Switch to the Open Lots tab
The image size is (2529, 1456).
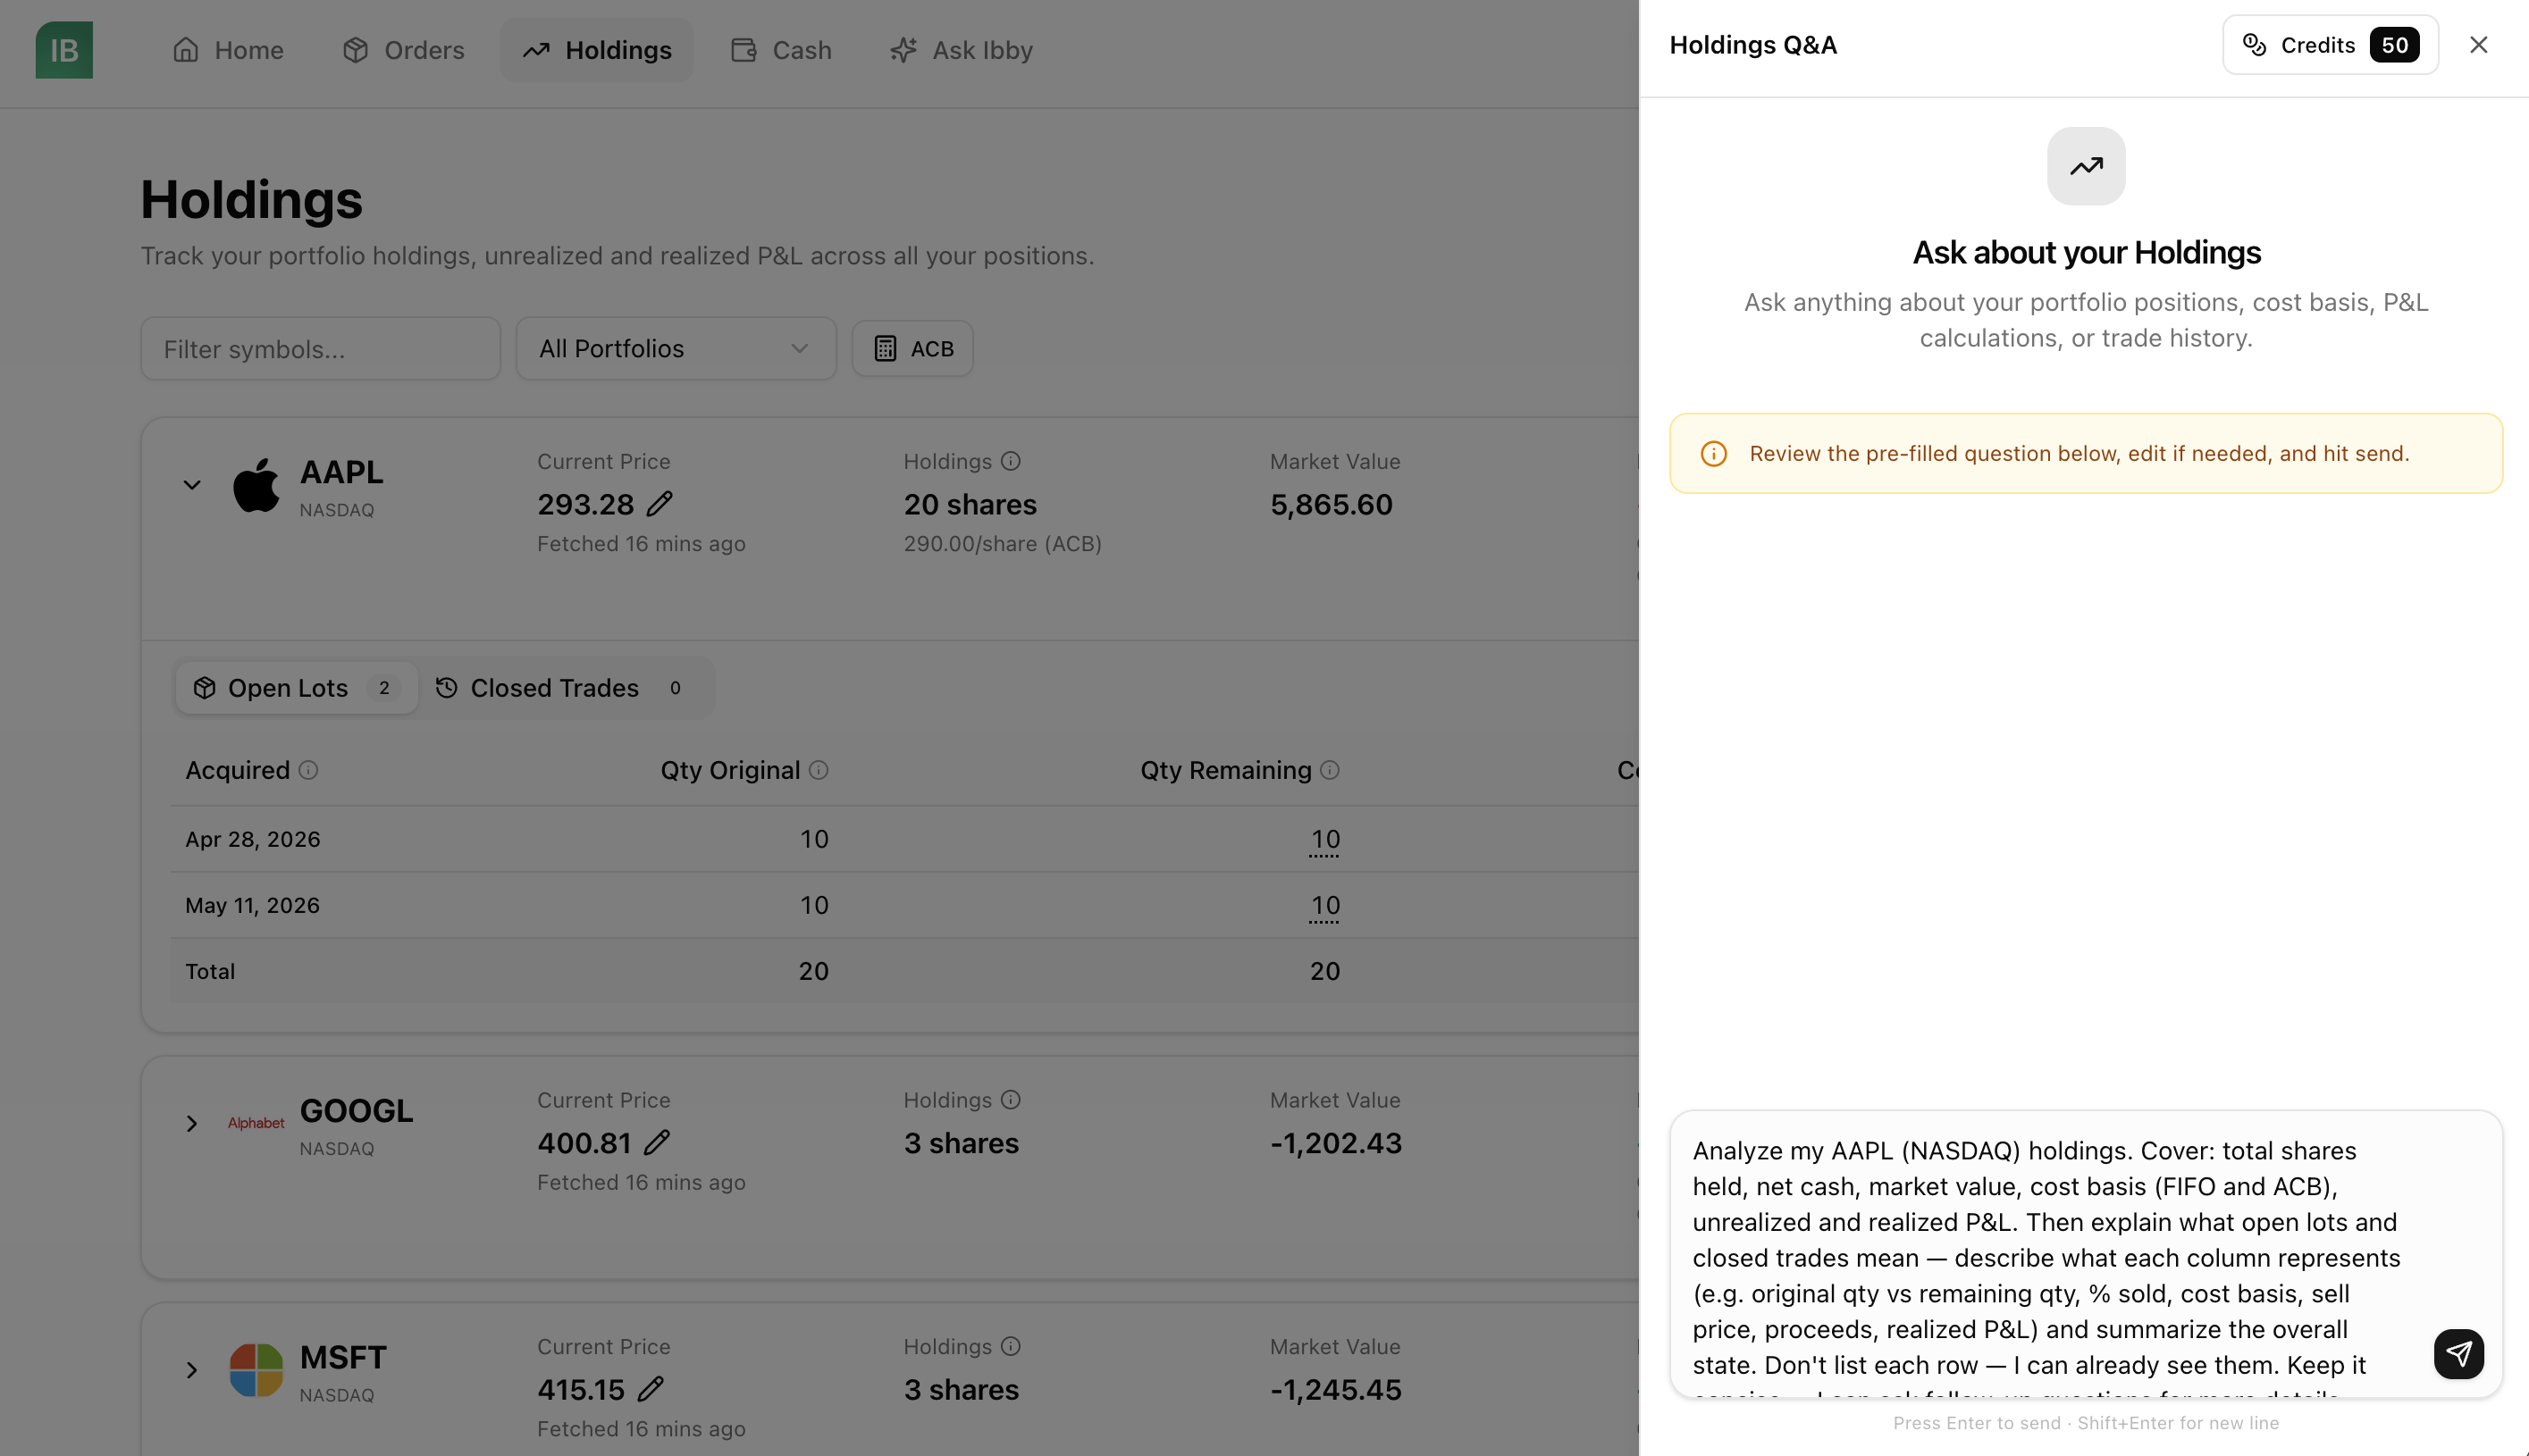(296, 688)
